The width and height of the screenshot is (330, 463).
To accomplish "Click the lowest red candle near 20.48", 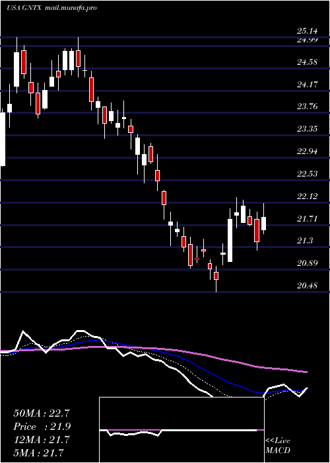I will 216,276.
